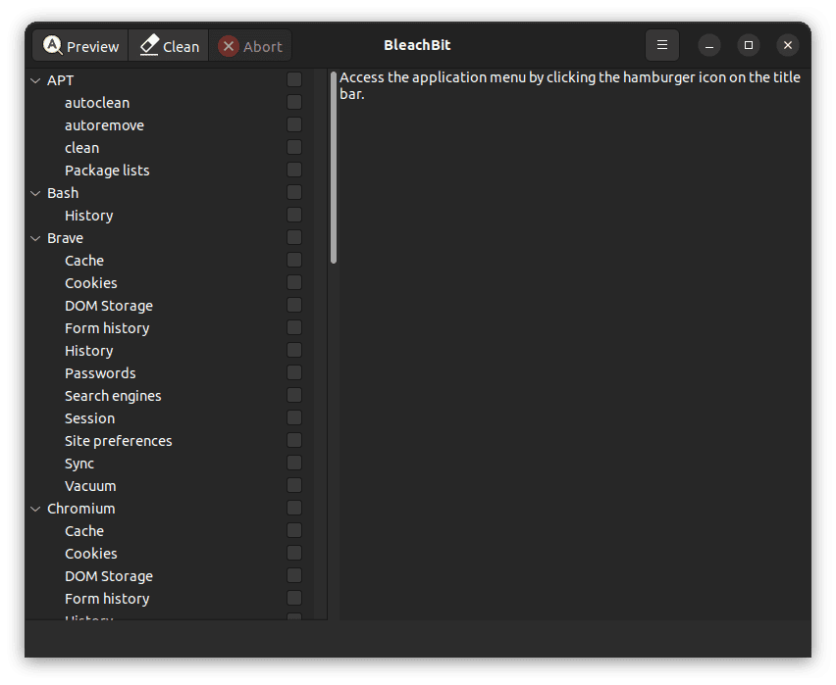Image resolution: width=836 pixels, height=685 pixels.
Task: Collapse the Brave section
Action: tap(35, 237)
